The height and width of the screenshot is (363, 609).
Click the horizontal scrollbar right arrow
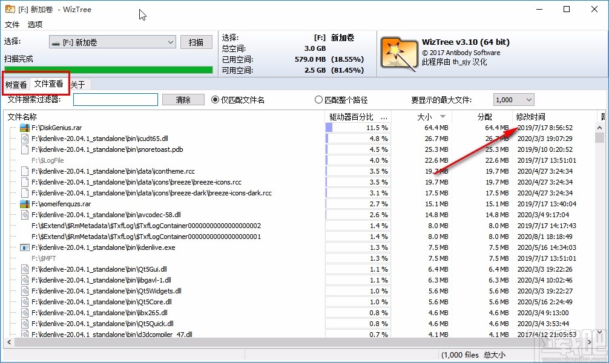pyautogui.click(x=590, y=342)
